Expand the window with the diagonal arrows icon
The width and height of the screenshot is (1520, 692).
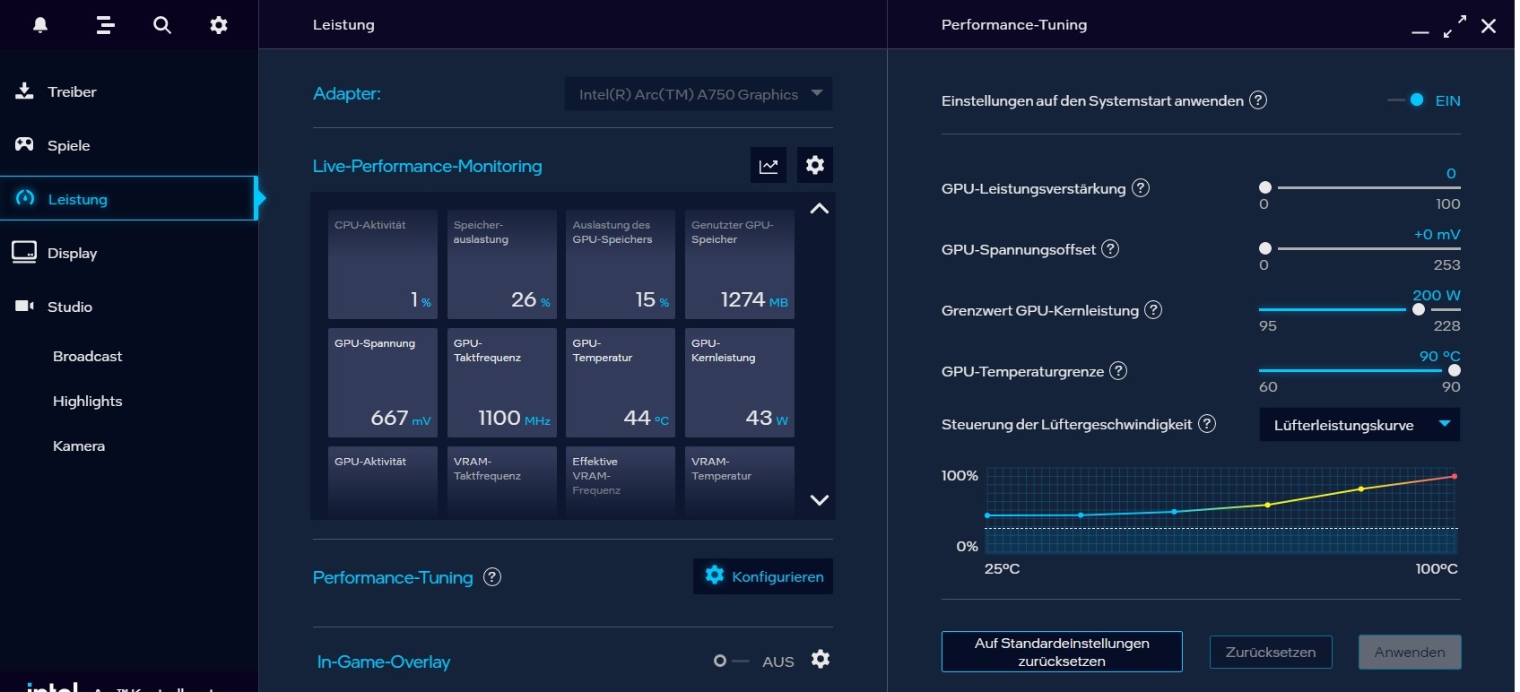(1455, 26)
